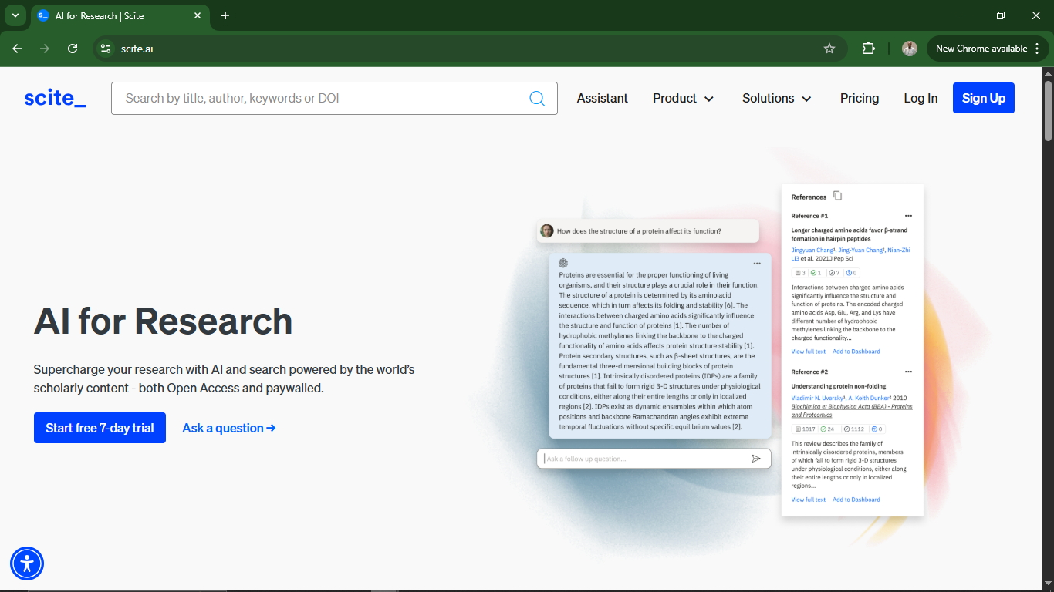Open the tab search dropdown arrow
This screenshot has height=592, width=1054.
coord(15,15)
